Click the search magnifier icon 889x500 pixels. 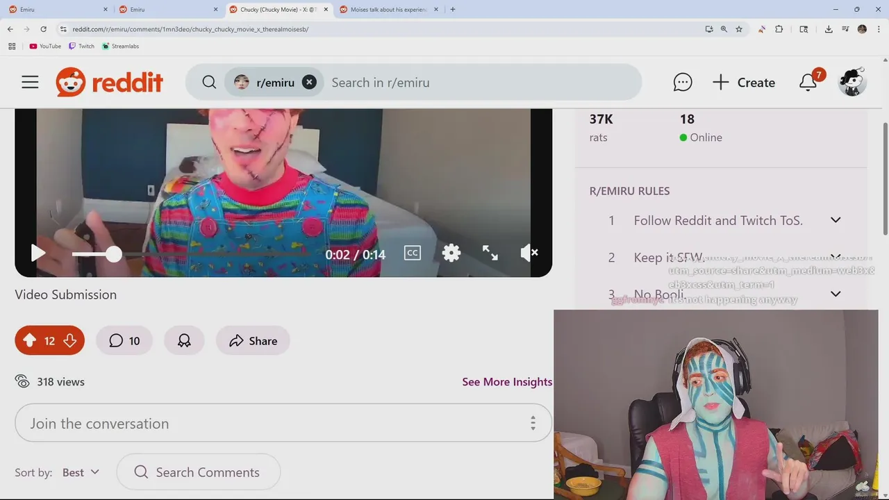click(209, 83)
